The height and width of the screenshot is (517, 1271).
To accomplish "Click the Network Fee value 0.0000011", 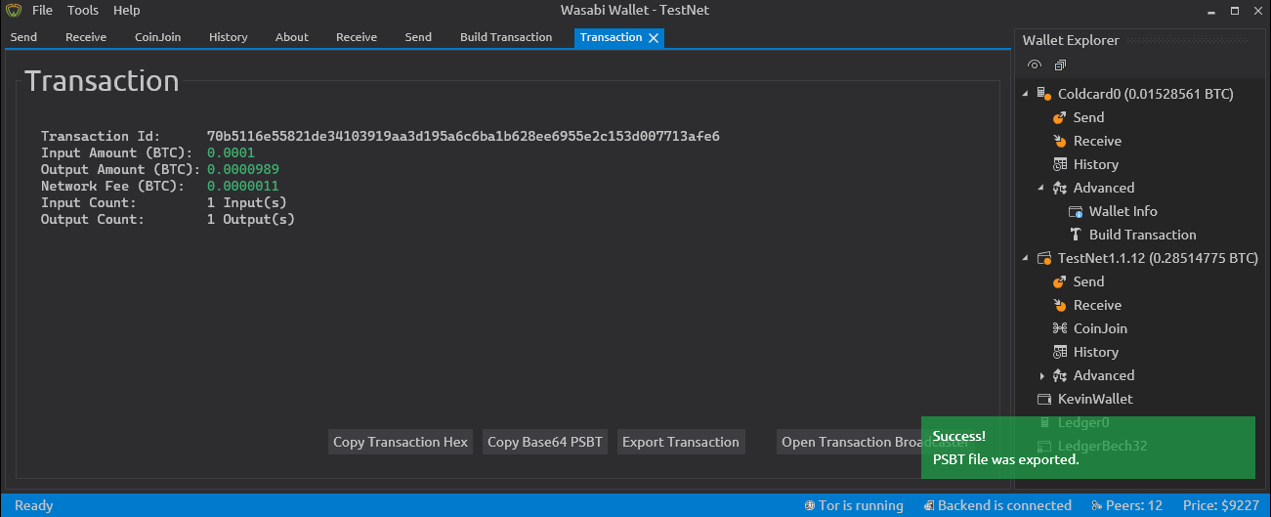I will pyautogui.click(x=243, y=186).
